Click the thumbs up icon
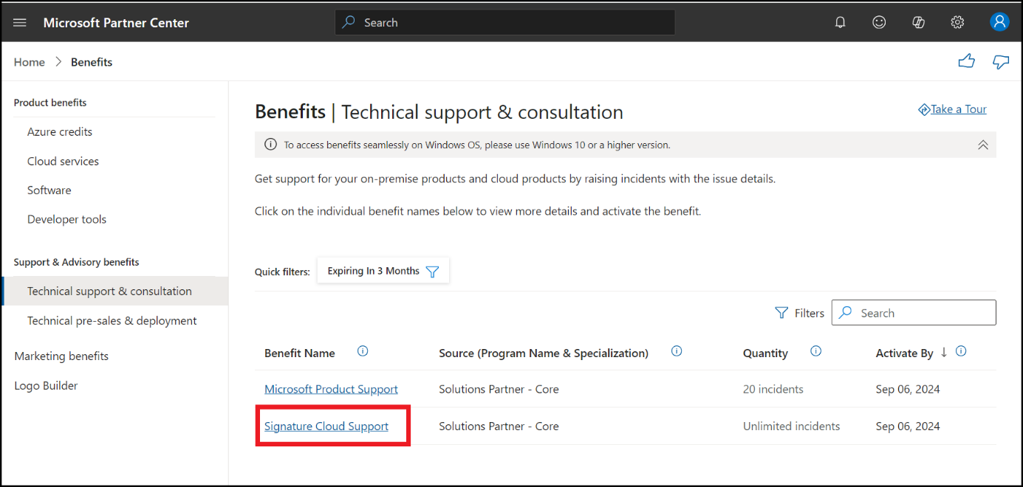The width and height of the screenshot is (1023, 487). tap(966, 61)
